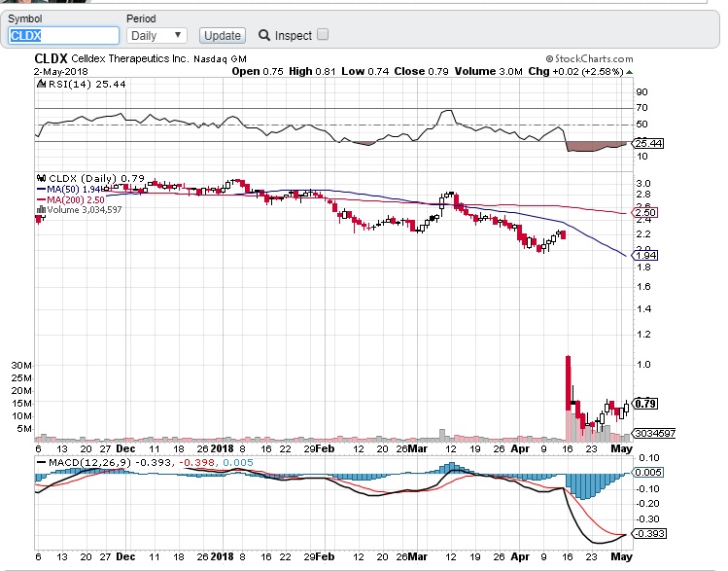Click the -0.393 MACD value tag
The height and width of the screenshot is (571, 728).
[649, 533]
